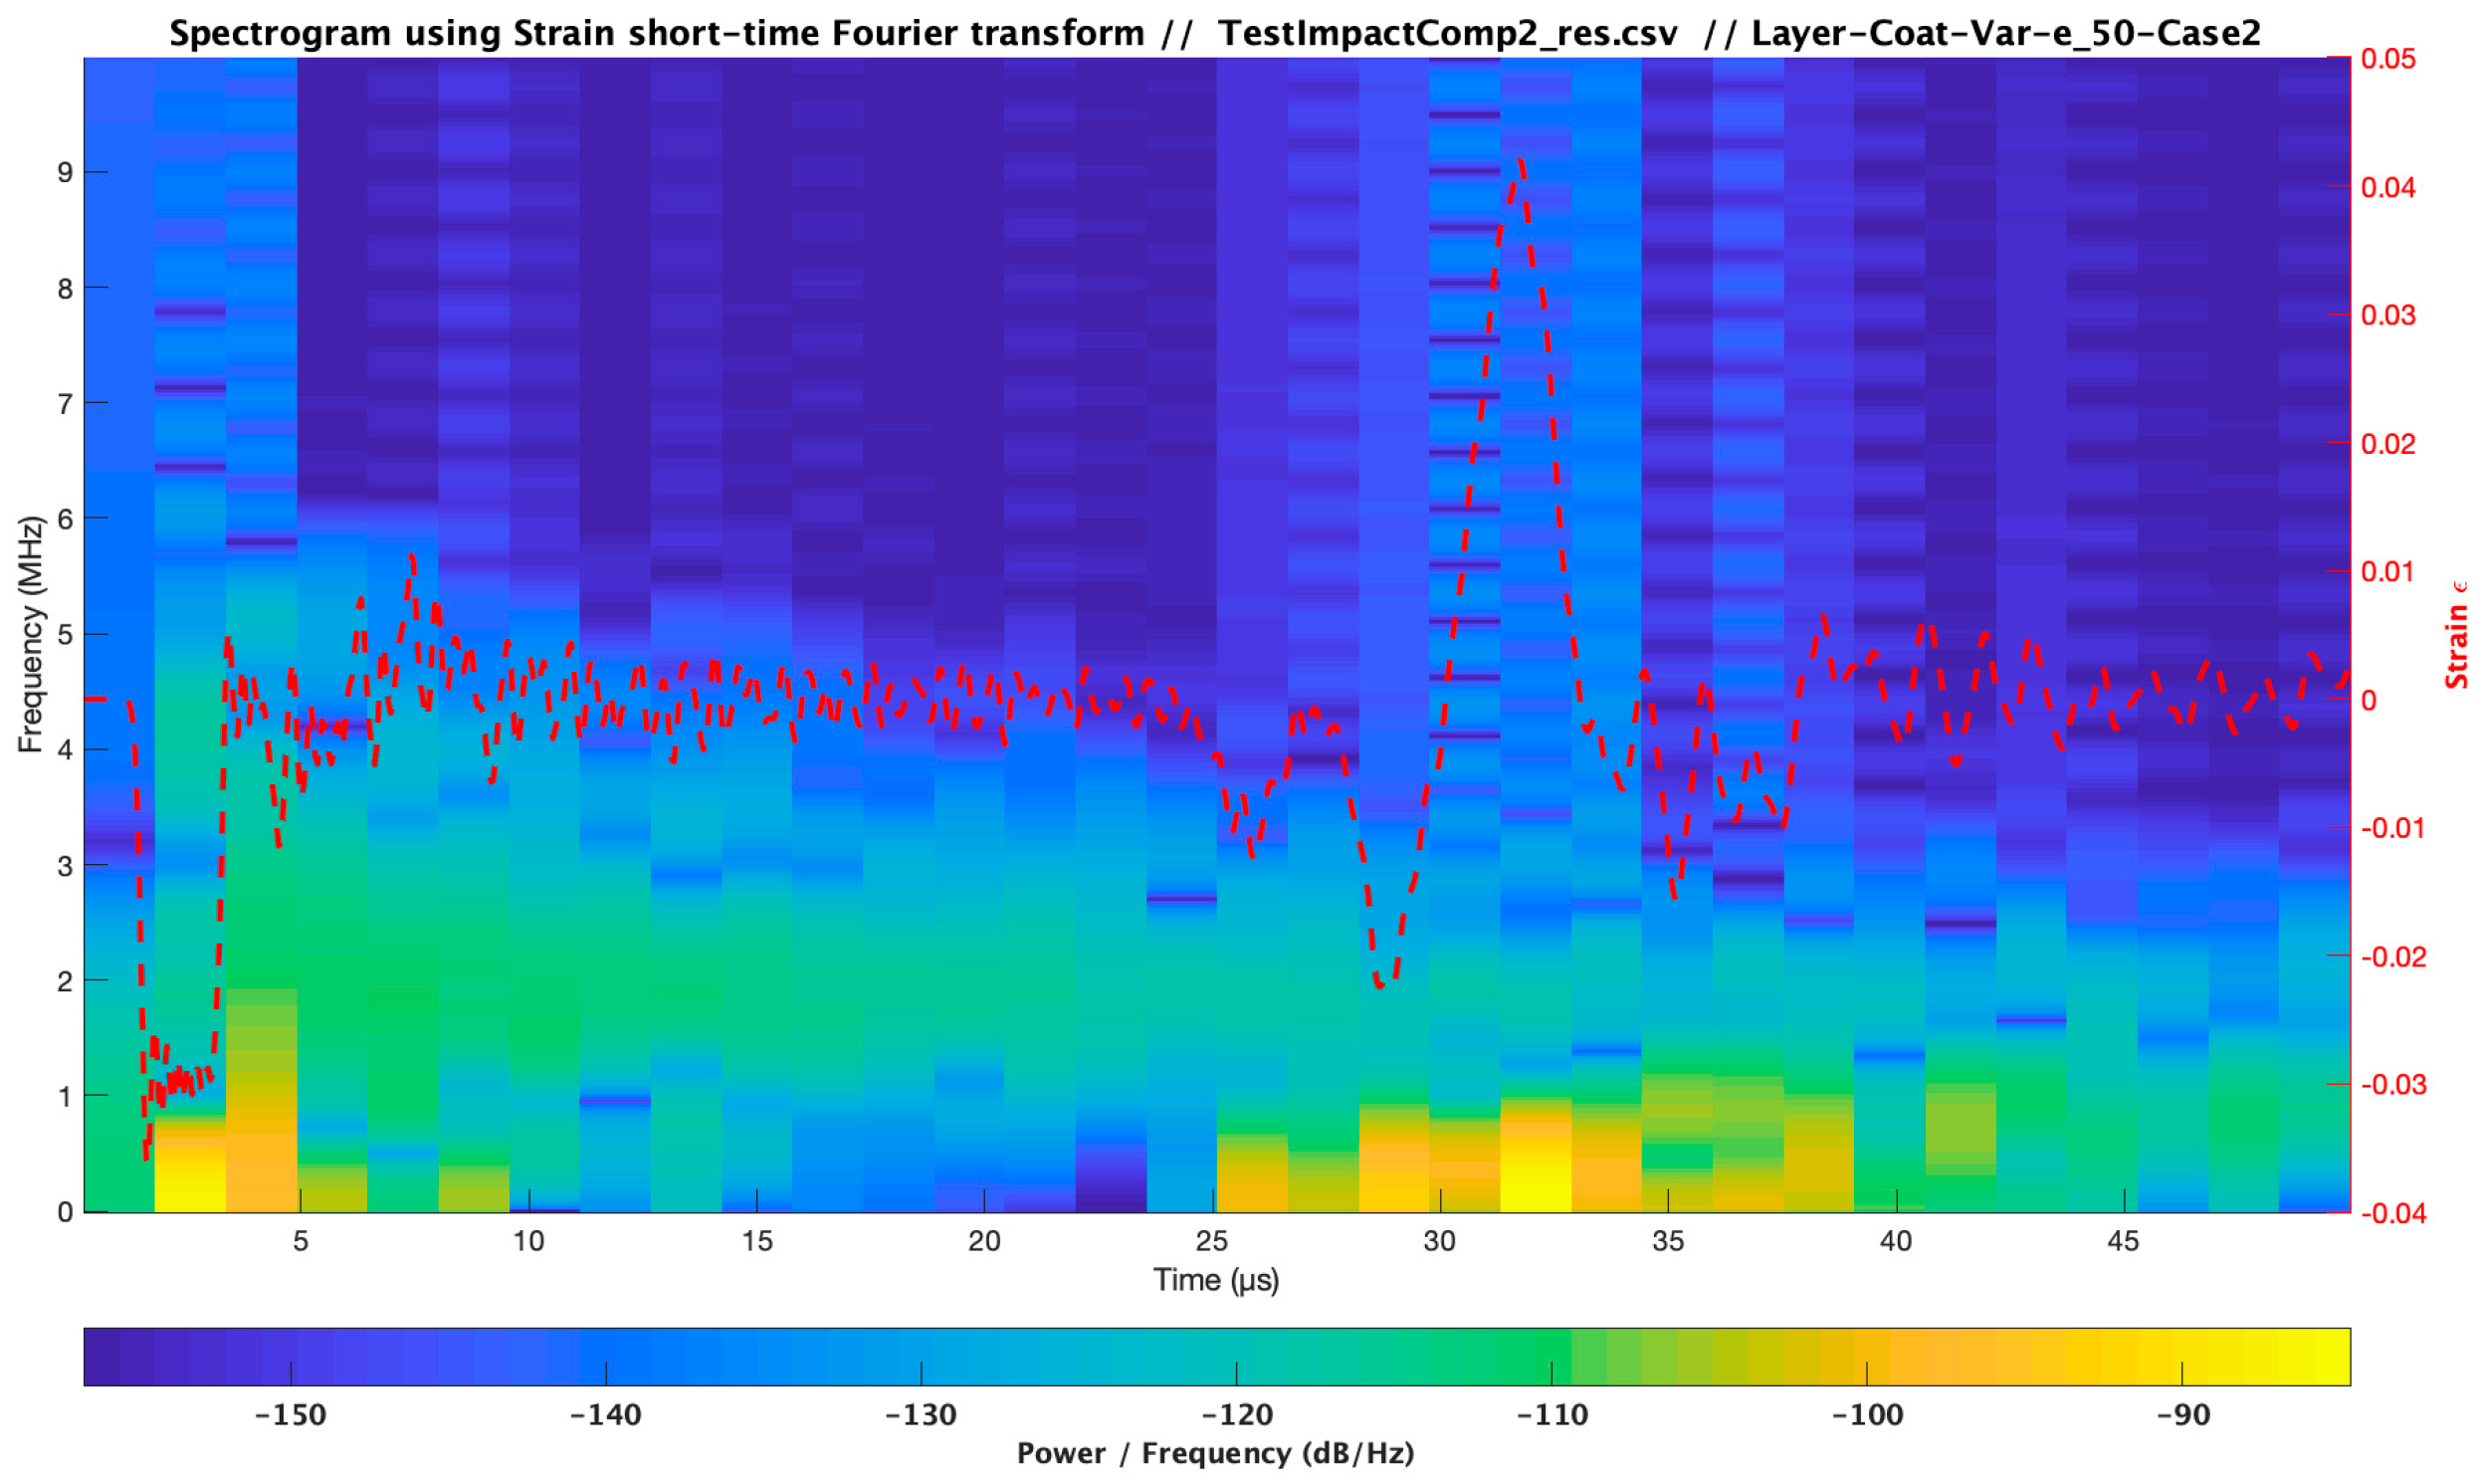Click the Time (µs) x-axis label
The image size is (2480, 1482).
[x=1215, y=1279]
